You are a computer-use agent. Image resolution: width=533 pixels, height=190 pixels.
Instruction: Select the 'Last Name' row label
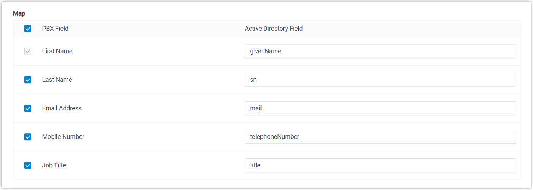(x=57, y=80)
